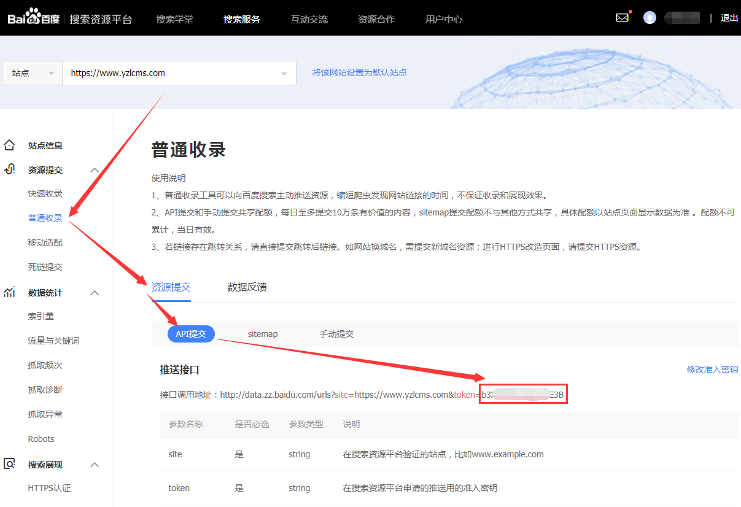The width and height of the screenshot is (741, 507).
Task: Select the sitemap submission method
Action: click(x=263, y=334)
